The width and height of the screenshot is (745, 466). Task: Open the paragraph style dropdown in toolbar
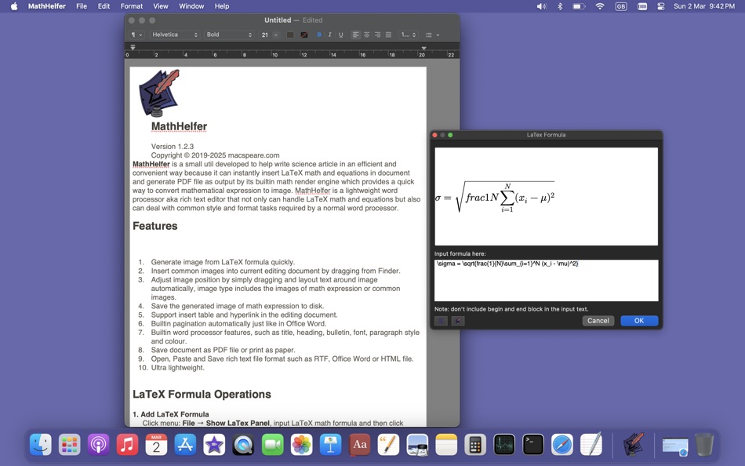[136, 35]
